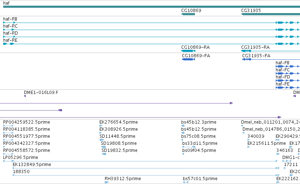Select the EK132849.5prime label
300x184 pixels.
32,165
